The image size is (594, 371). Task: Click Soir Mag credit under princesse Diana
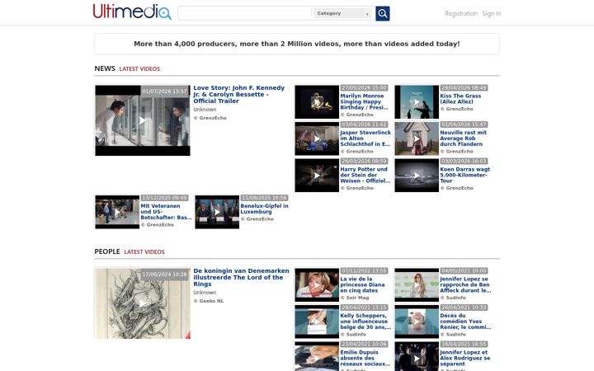click(355, 298)
